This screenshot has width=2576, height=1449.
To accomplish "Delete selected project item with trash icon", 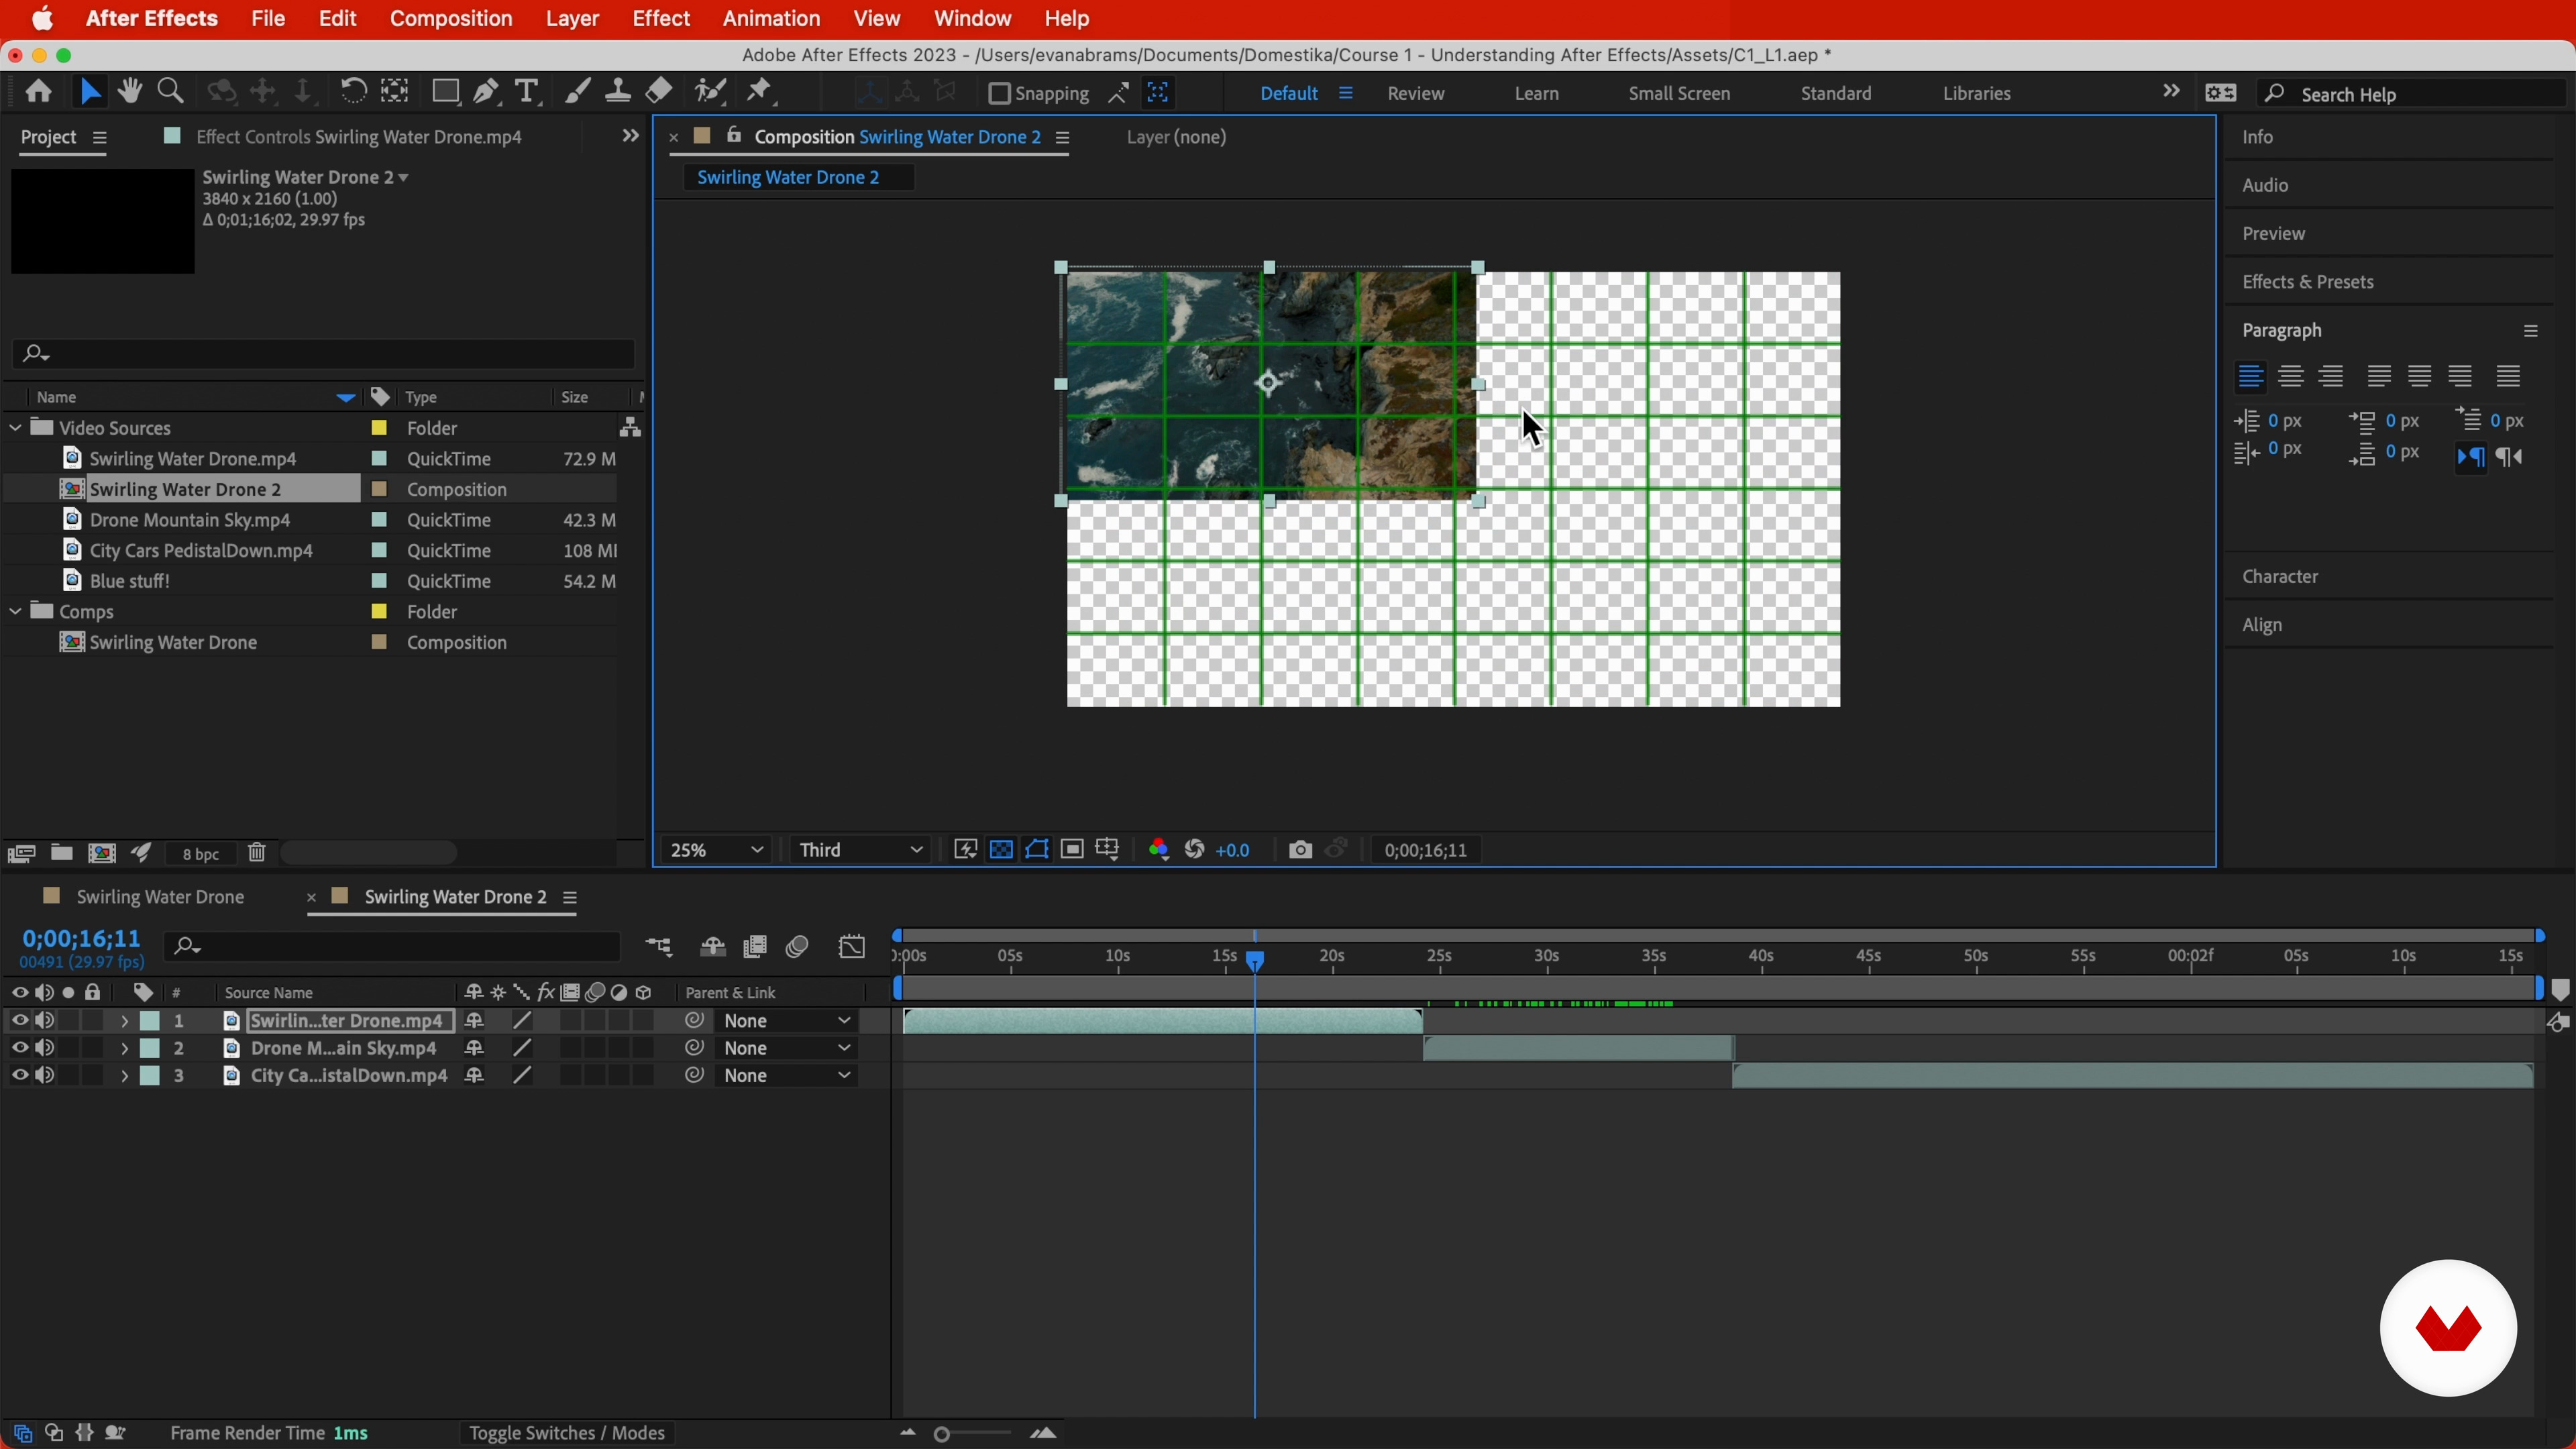I will 257,853.
